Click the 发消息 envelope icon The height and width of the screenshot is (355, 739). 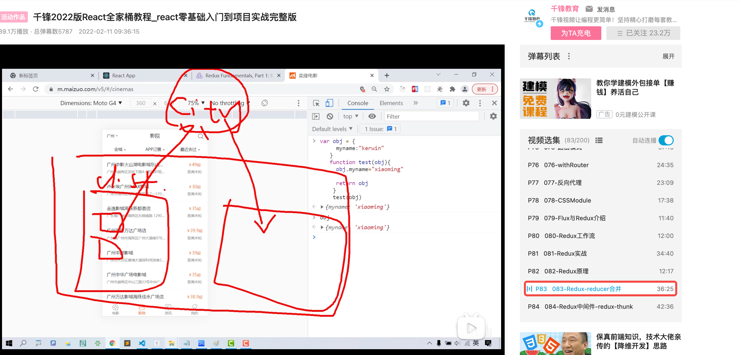click(589, 9)
